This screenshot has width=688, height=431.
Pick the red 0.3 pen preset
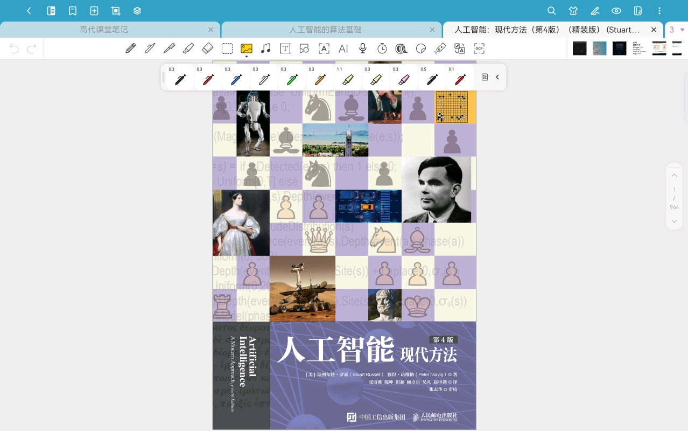208,77
